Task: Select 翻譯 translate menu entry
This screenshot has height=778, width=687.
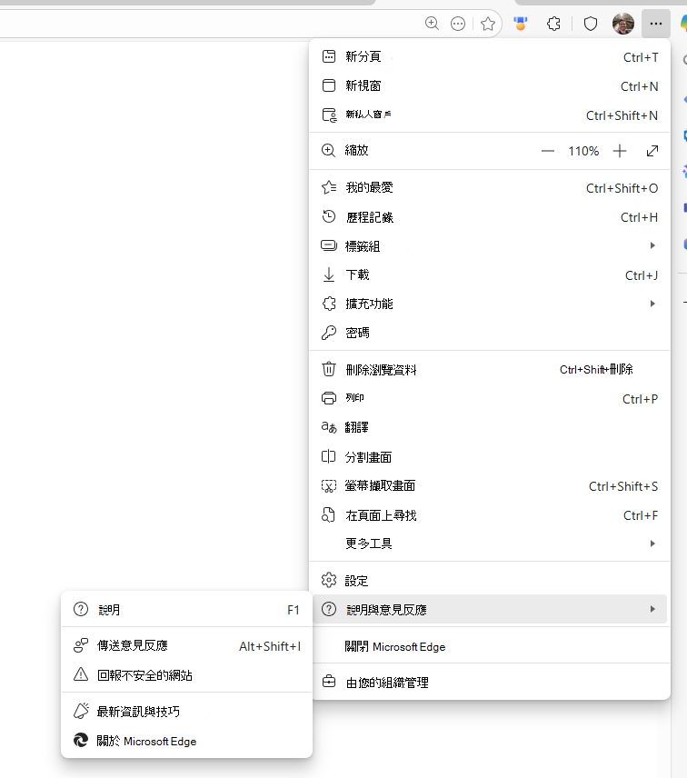Action: (490, 427)
